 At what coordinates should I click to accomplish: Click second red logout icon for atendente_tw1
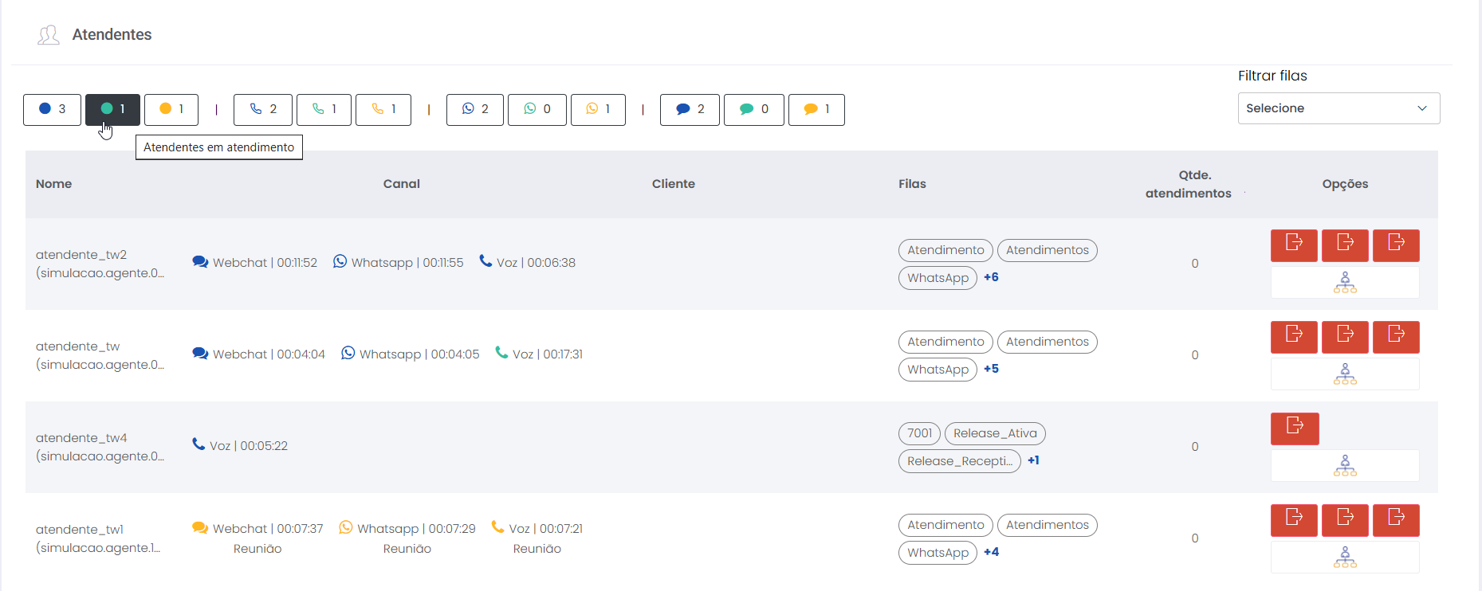point(1344,520)
